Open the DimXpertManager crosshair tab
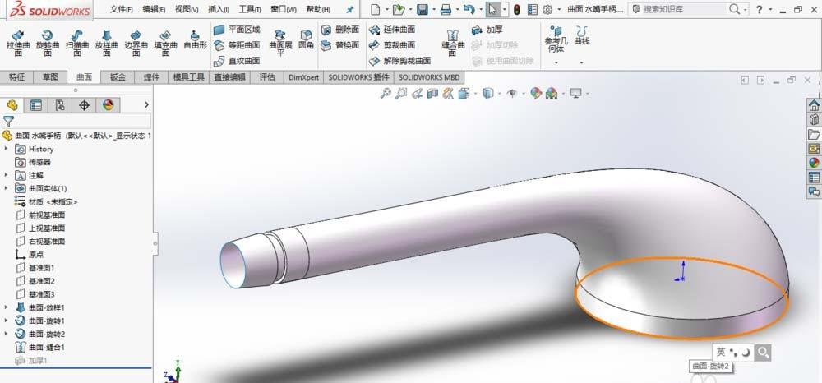 84,105
